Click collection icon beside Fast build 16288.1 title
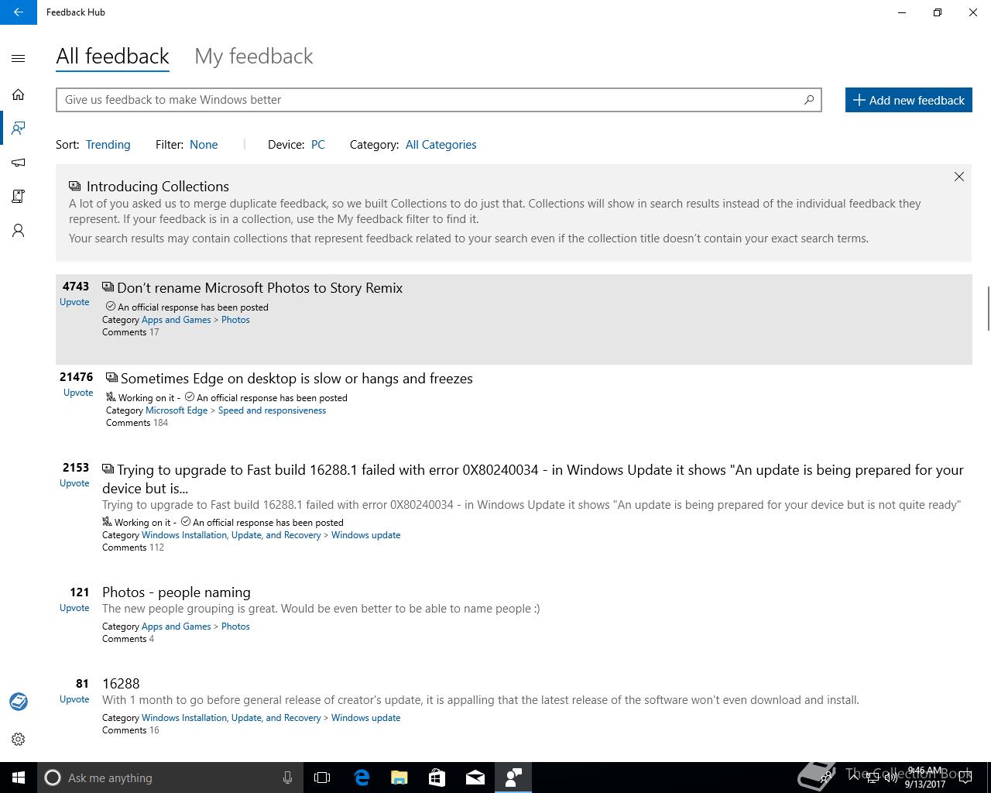Image resolution: width=991 pixels, height=793 pixels. pyautogui.click(x=108, y=469)
